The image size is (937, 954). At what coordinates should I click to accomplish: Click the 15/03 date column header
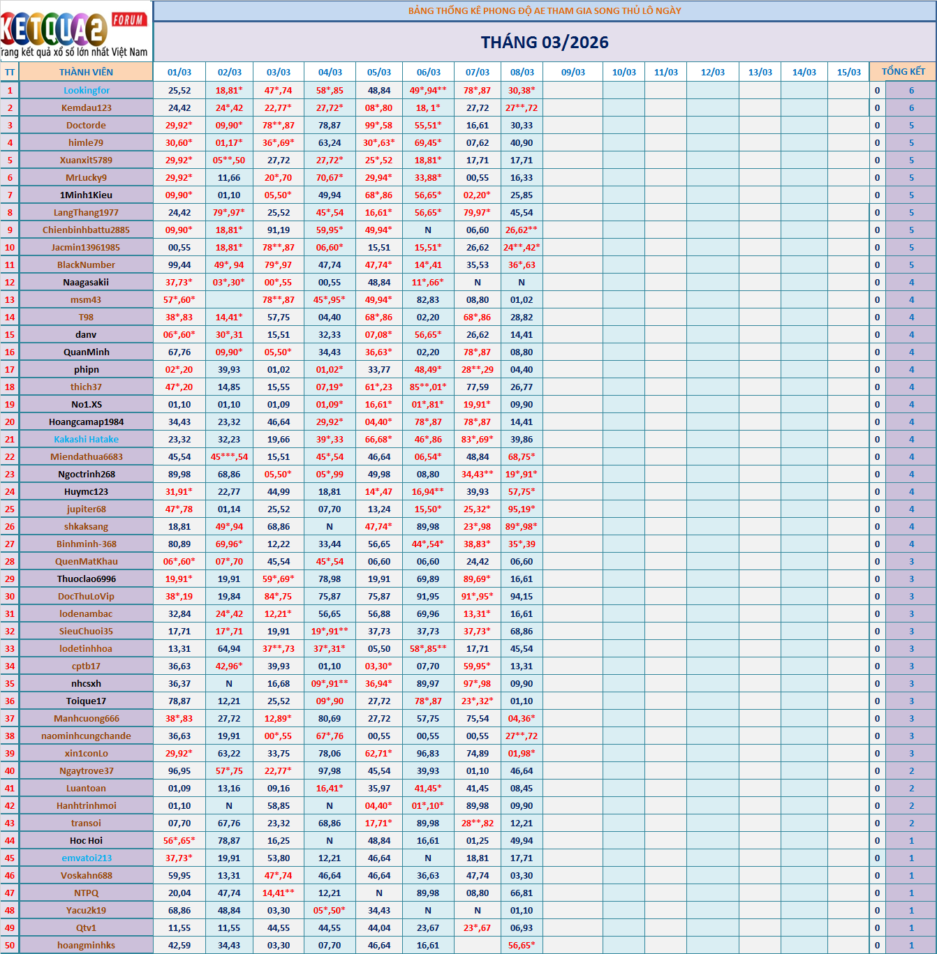click(x=848, y=73)
